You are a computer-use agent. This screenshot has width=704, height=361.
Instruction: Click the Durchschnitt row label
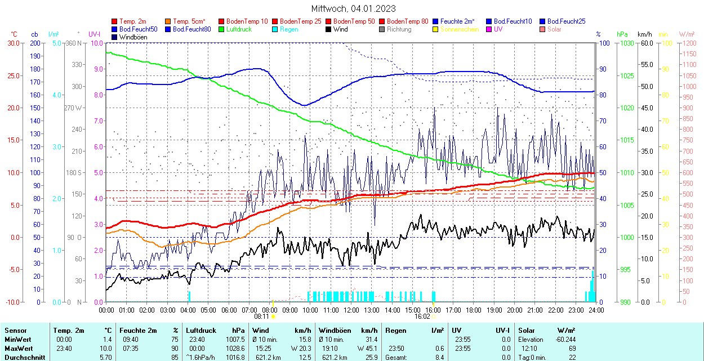pyautogui.click(x=23, y=358)
